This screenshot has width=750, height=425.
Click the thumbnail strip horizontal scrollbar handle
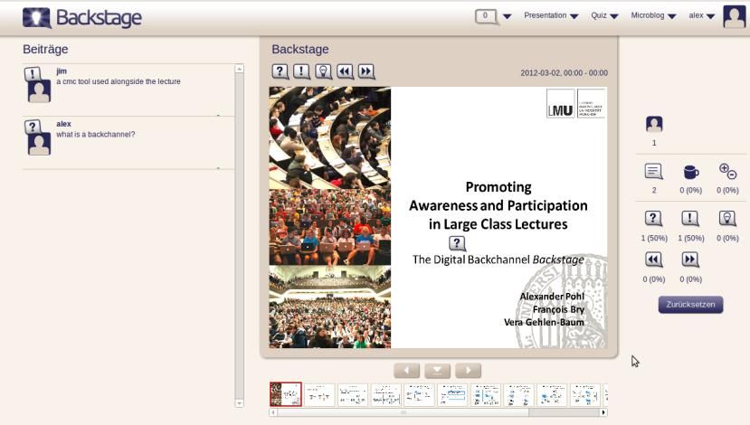click(x=403, y=412)
